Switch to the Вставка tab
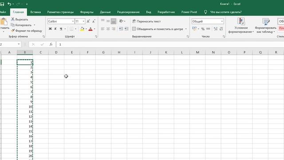This screenshot has width=284, height=160. point(35,12)
